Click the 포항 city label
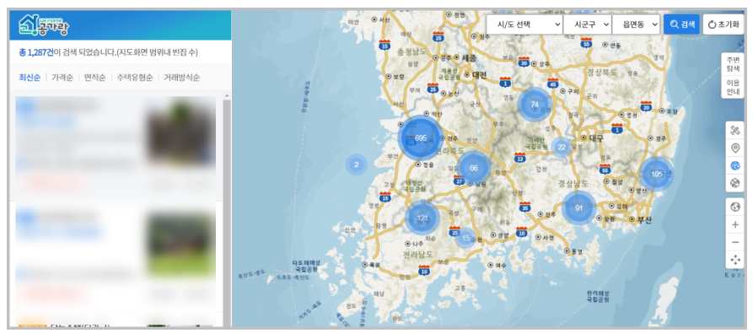 [x=672, y=110]
